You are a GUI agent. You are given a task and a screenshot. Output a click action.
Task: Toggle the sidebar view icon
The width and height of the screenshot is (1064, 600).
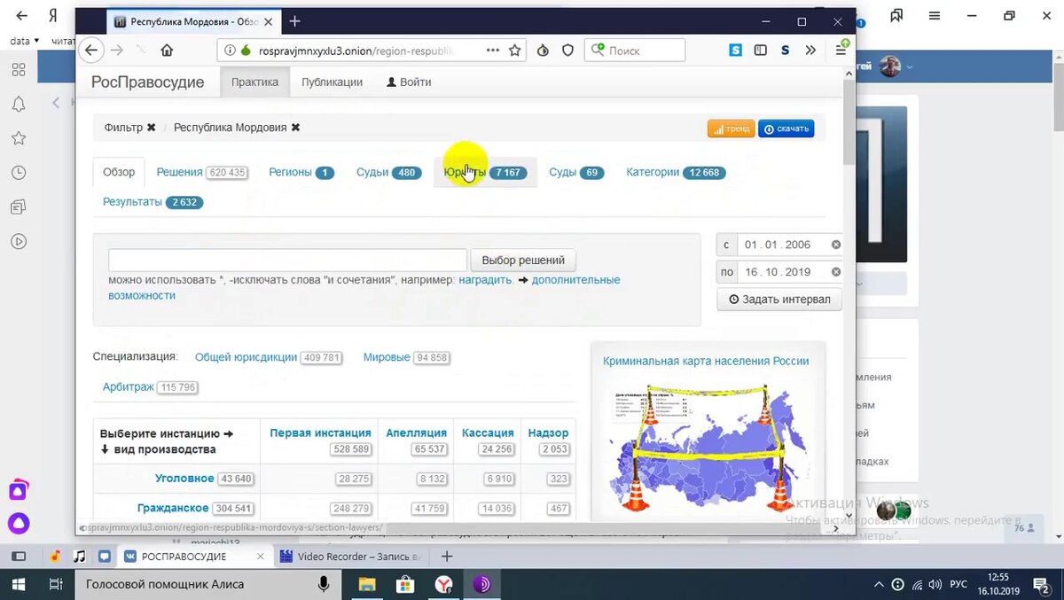point(760,51)
